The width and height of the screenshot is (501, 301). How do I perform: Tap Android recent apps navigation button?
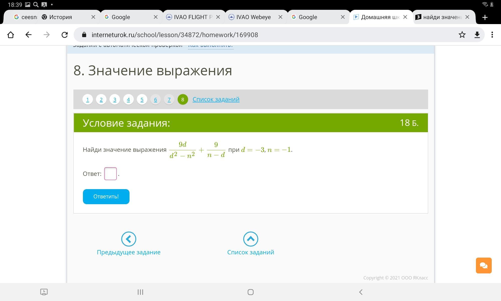click(140, 292)
